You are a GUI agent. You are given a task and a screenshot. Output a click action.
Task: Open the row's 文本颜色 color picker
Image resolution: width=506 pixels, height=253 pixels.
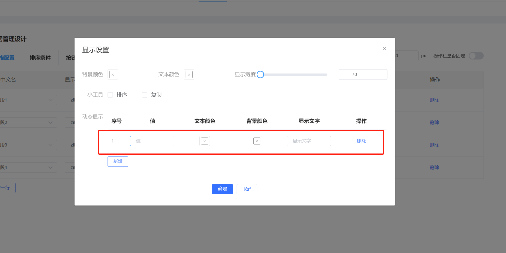[204, 141]
